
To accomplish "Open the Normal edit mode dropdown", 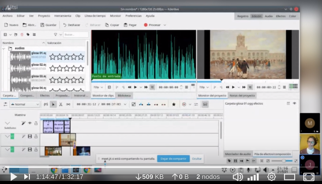I will pos(25,105).
